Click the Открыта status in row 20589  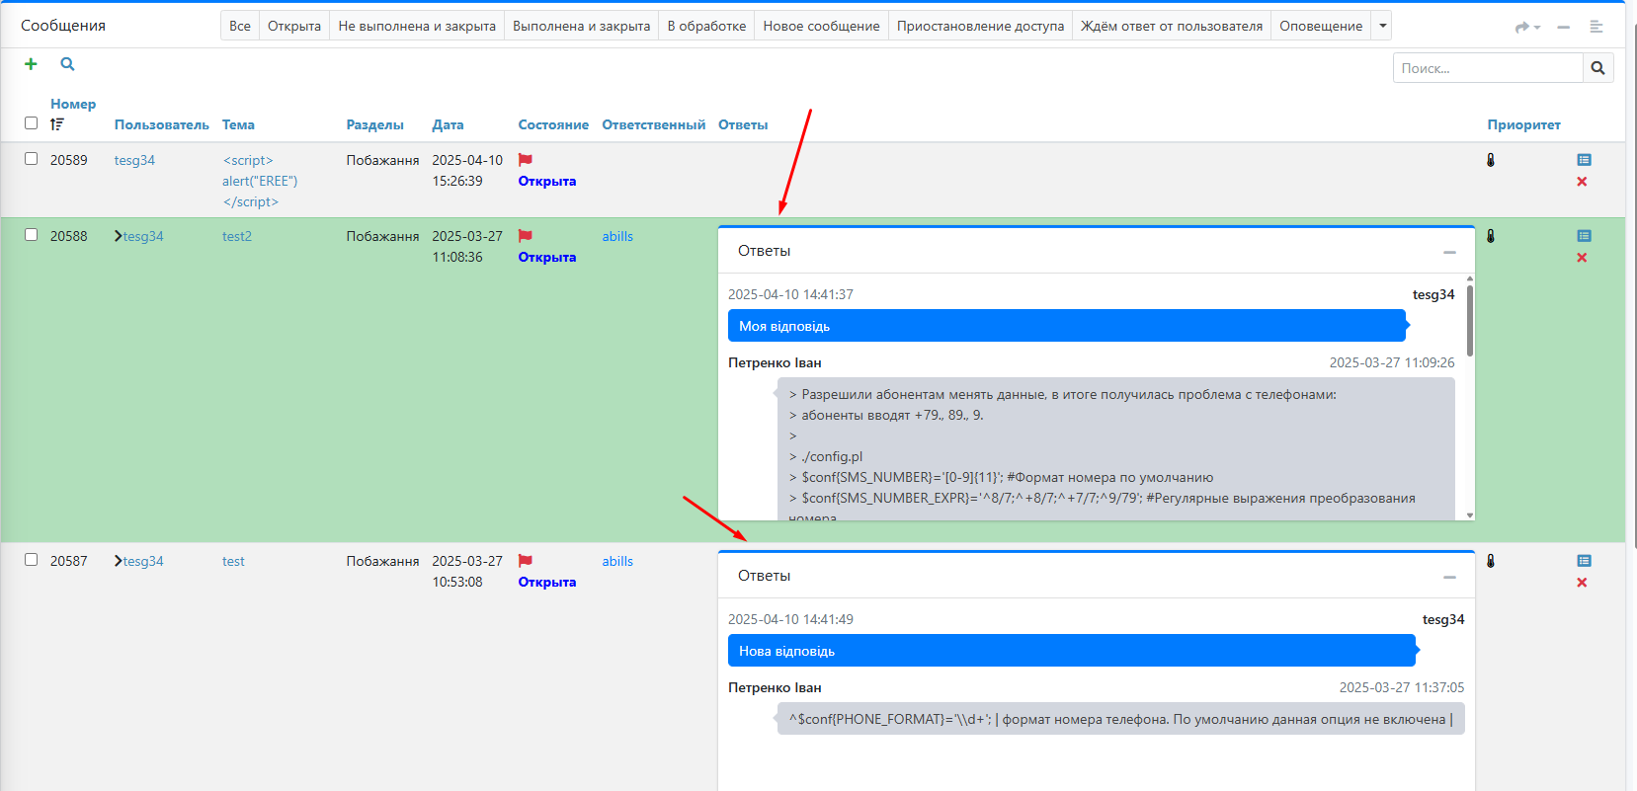pyautogui.click(x=547, y=181)
